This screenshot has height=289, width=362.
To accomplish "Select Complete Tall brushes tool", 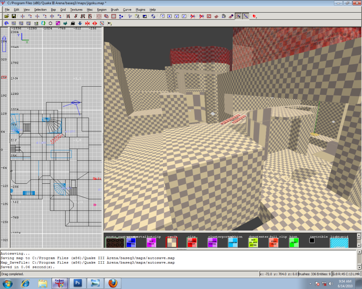I will pos(68,16).
